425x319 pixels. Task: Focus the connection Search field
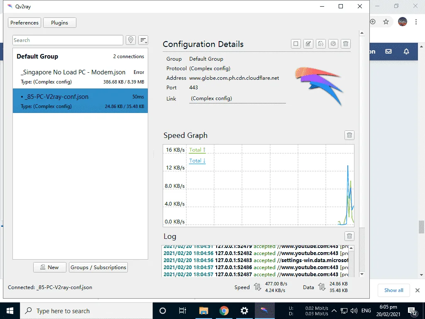tap(68, 40)
